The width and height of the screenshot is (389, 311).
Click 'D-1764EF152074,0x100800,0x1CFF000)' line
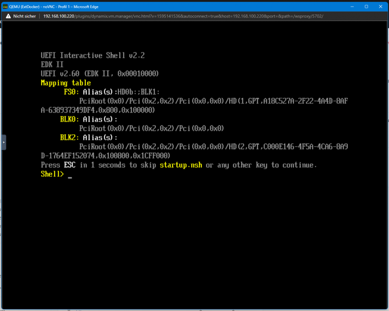point(105,156)
